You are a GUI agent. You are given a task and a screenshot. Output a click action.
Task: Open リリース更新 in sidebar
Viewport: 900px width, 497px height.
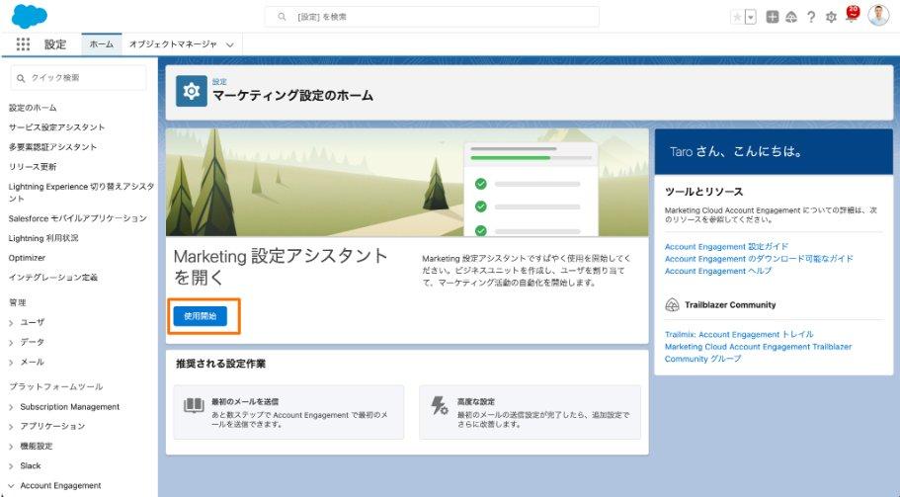(33, 166)
